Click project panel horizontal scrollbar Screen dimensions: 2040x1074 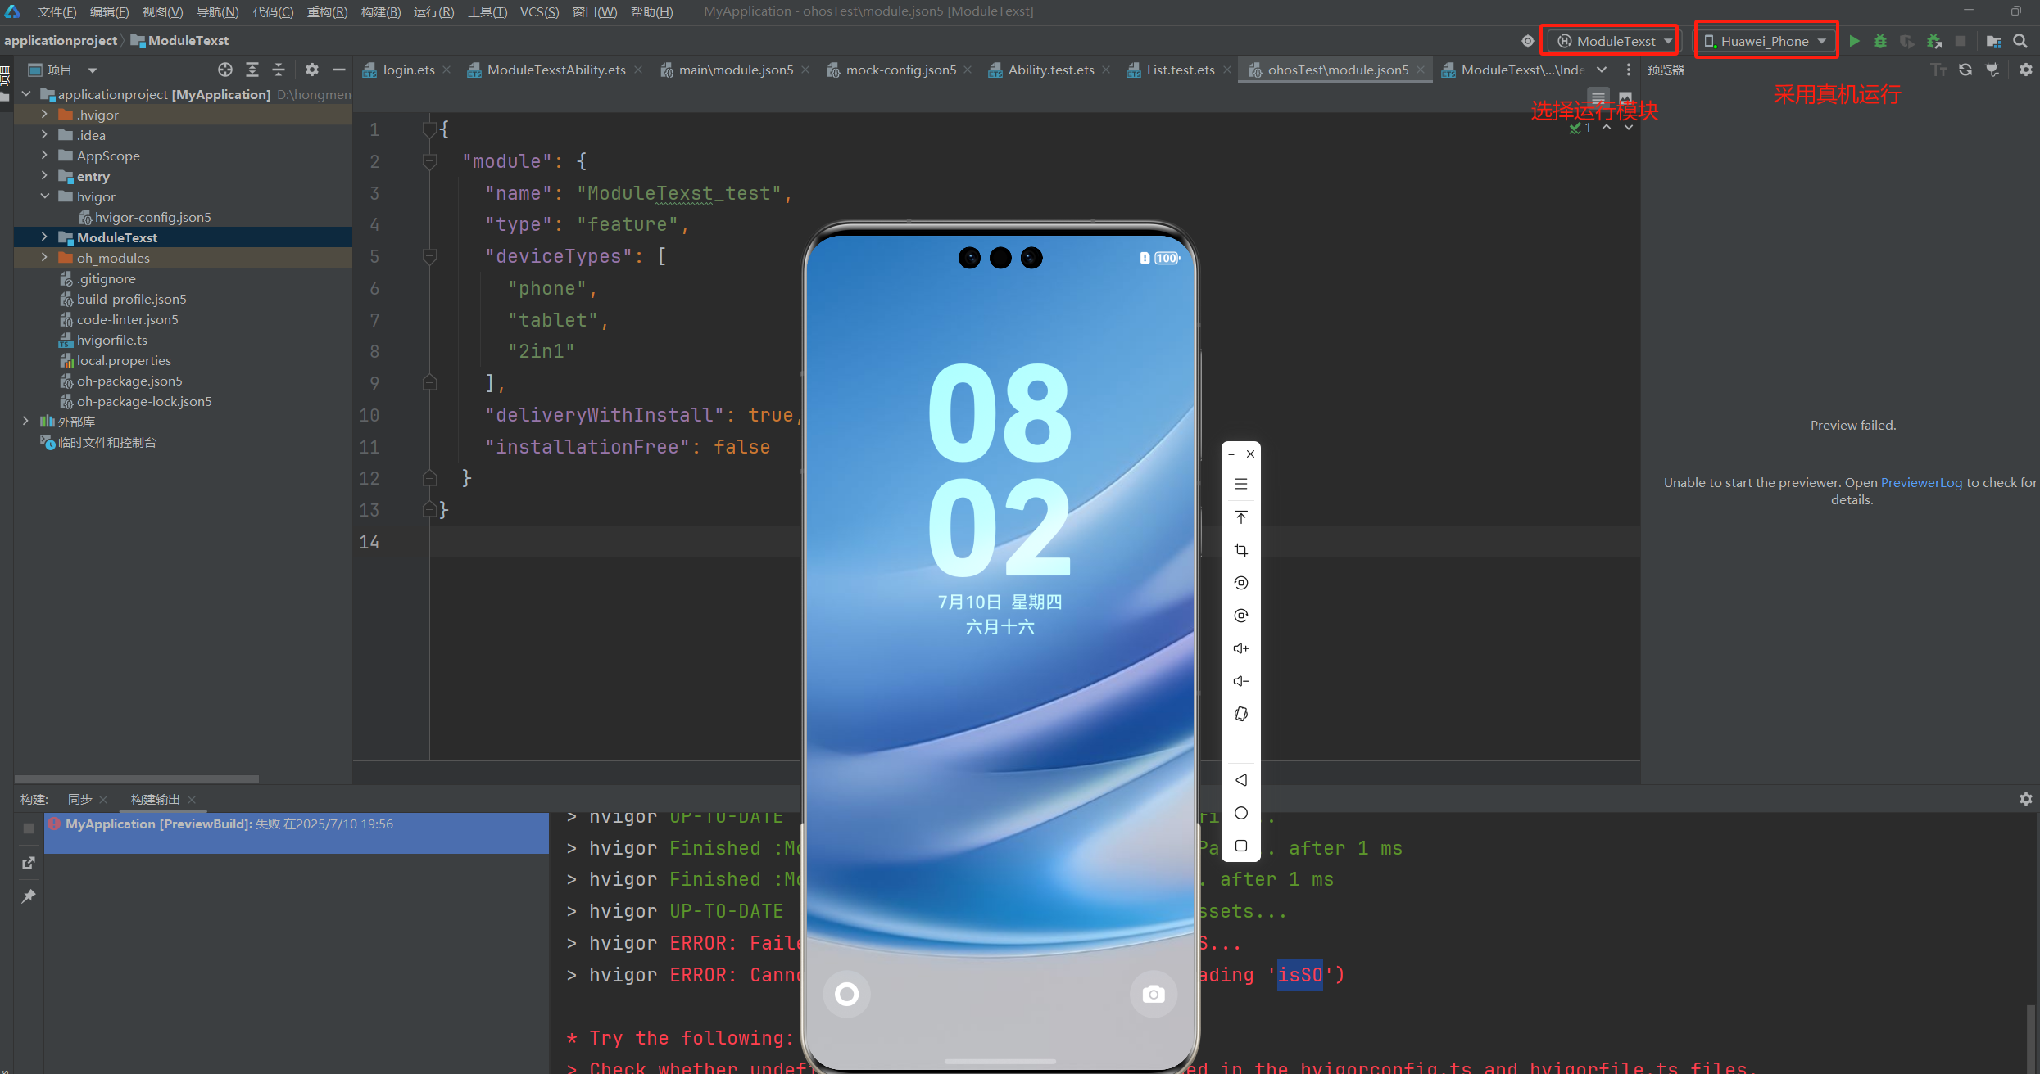(x=137, y=779)
